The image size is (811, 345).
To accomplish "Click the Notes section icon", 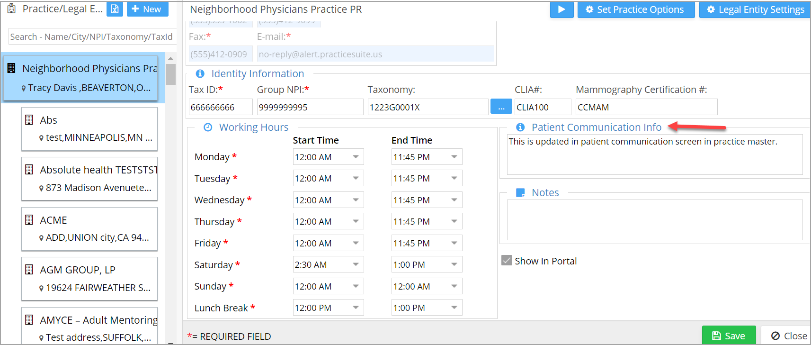I will click(x=520, y=192).
